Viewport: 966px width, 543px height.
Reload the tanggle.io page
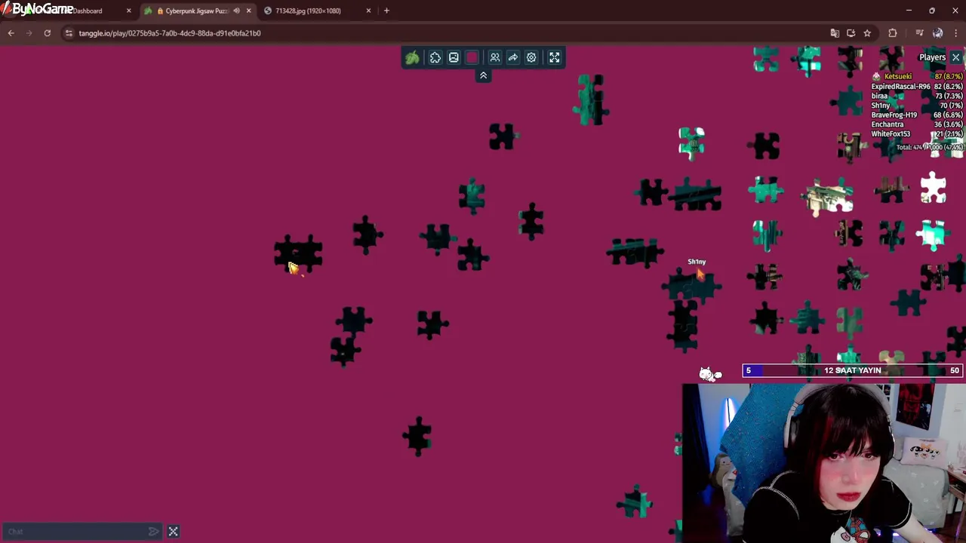pos(48,33)
